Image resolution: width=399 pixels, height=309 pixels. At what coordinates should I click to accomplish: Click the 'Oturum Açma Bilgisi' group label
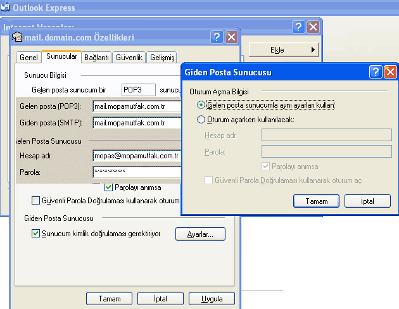point(219,92)
